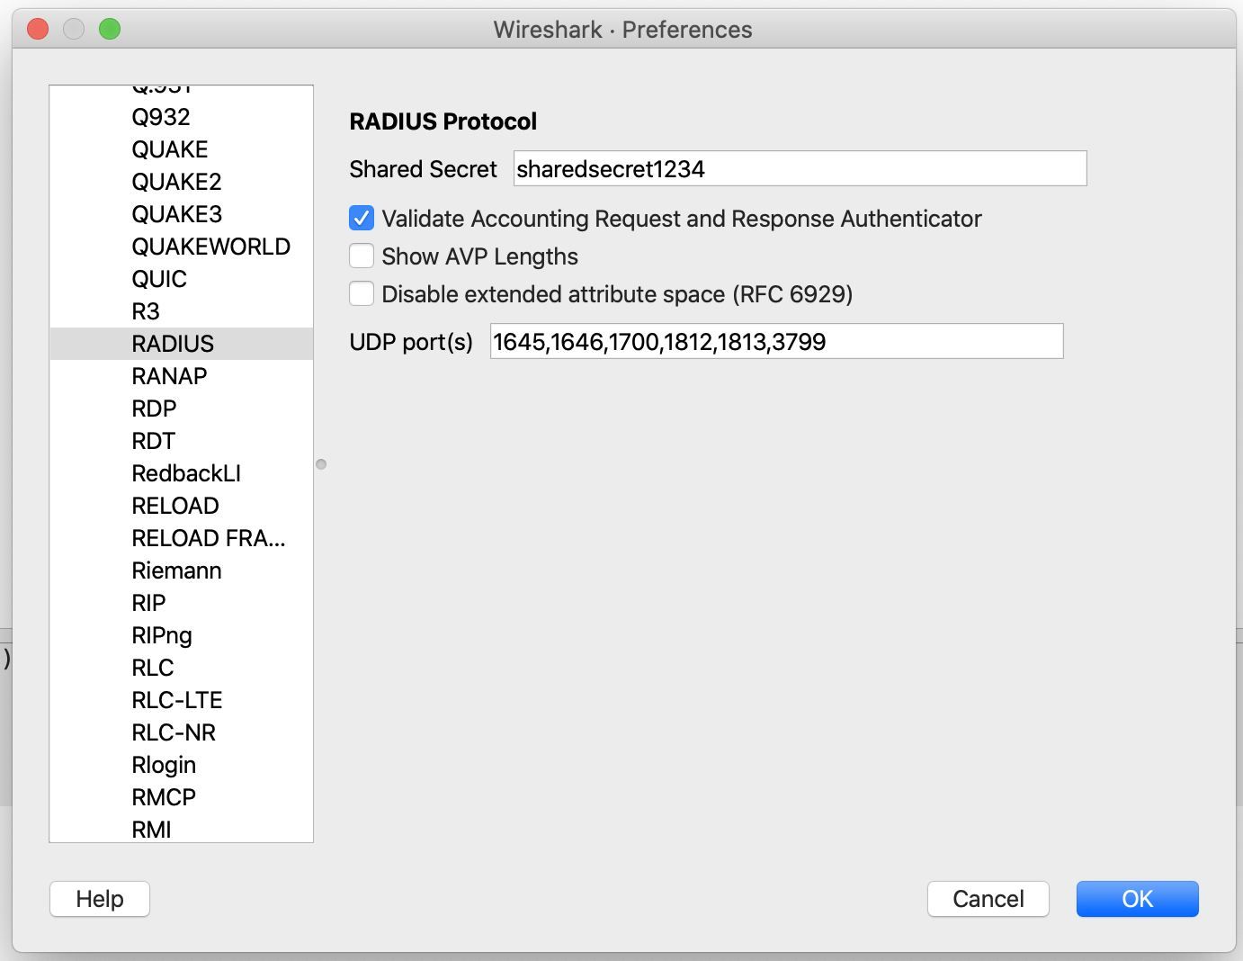Click the Cancel button
1243x961 pixels.
988,899
